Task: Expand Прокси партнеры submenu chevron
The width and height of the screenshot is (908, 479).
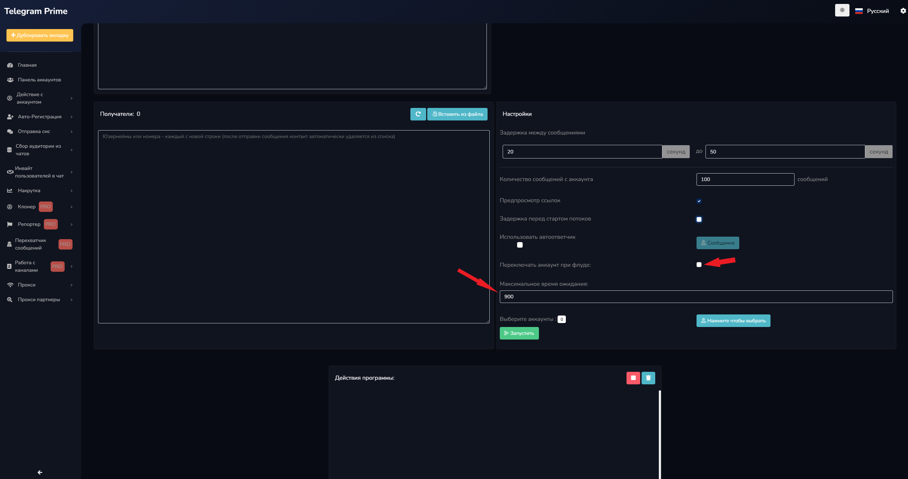Action: click(71, 300)
